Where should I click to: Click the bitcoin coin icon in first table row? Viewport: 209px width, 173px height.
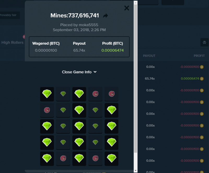click(x=202, y=67)
